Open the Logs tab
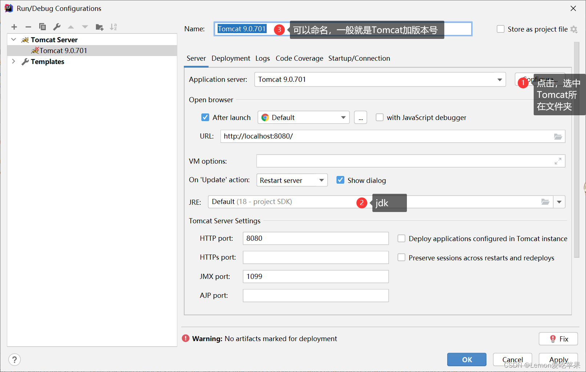This screenshot has height=372, width=586. point(263,59)
